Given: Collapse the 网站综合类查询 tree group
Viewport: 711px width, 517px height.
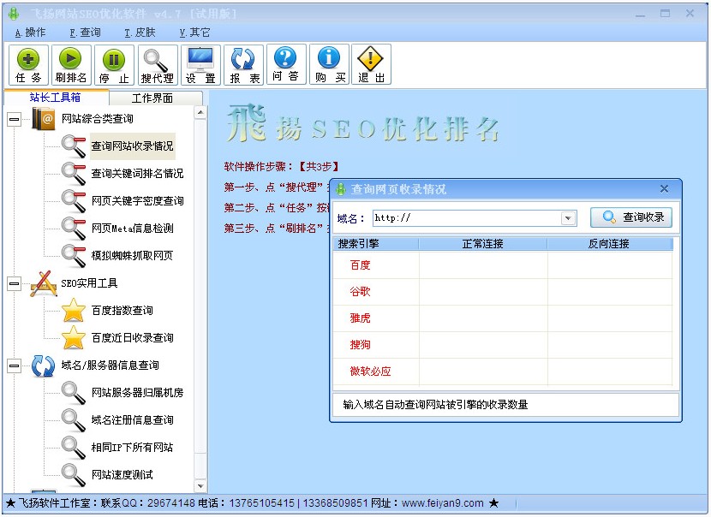Looking at the screenshot, I should pos(14,119).
